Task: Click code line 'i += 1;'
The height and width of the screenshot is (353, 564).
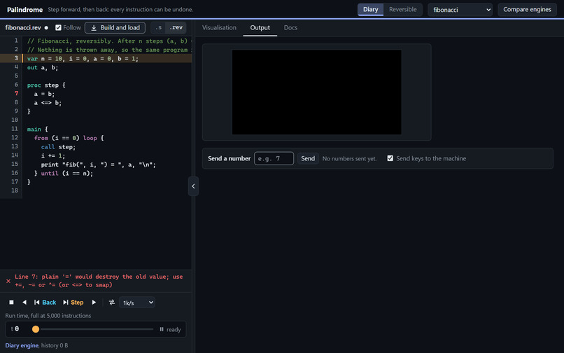Action: click(53, 155)
